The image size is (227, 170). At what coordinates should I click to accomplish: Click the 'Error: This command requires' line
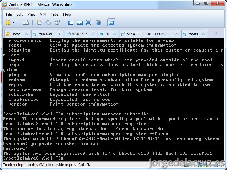point(112,119)
